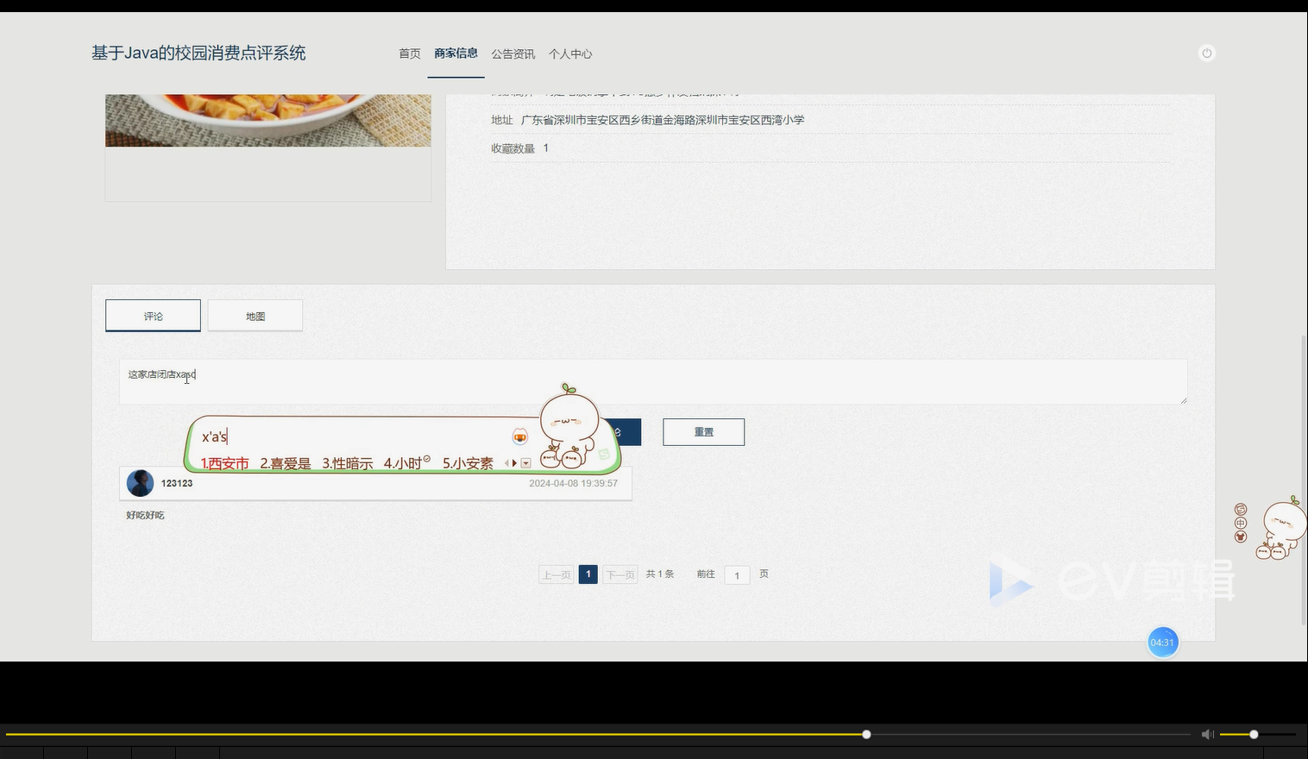Viewport: 1308px width, 759px height.
Task: Switch to the 地图 tab
Action: [255, 316]
